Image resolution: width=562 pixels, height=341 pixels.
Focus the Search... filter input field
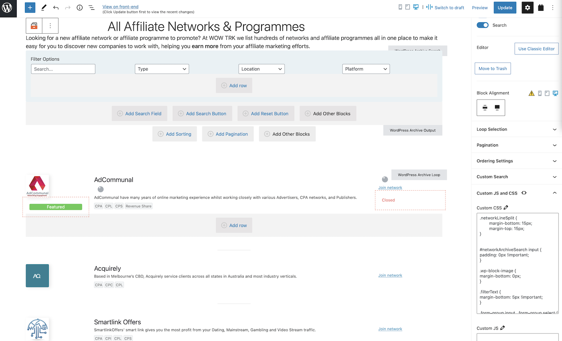[63, 69]
